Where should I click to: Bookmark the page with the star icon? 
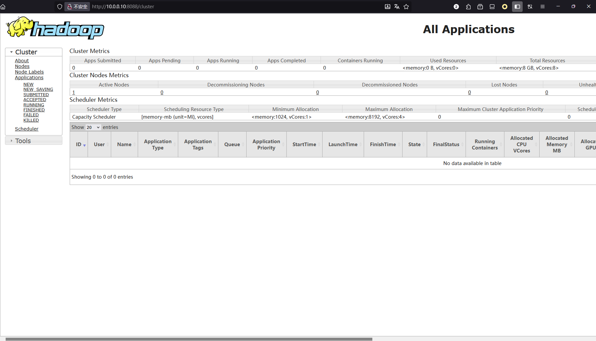click(406, 6)
